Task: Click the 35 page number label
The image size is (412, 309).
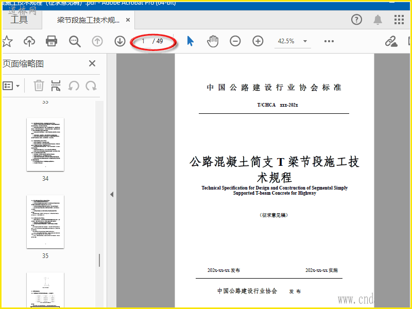Action: click(45, 256)
